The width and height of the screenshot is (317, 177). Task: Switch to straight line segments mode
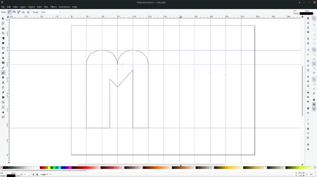coord(24,12)
